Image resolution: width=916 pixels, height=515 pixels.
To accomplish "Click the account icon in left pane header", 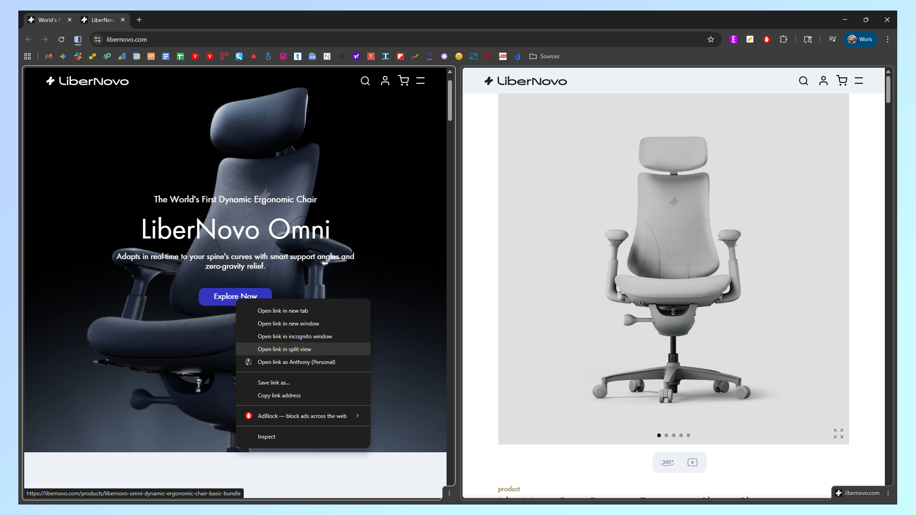I will 385,81.
